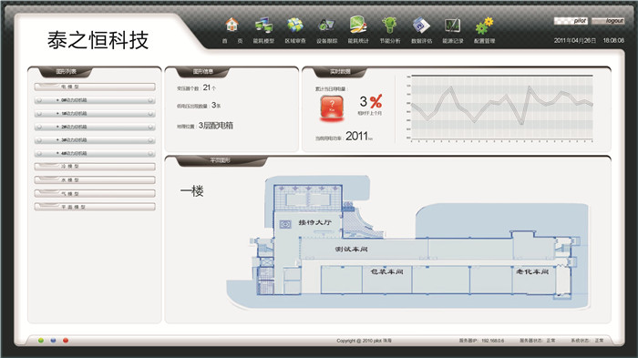
Task: Collapse the 电模型 section header
Action: [95, 87]
